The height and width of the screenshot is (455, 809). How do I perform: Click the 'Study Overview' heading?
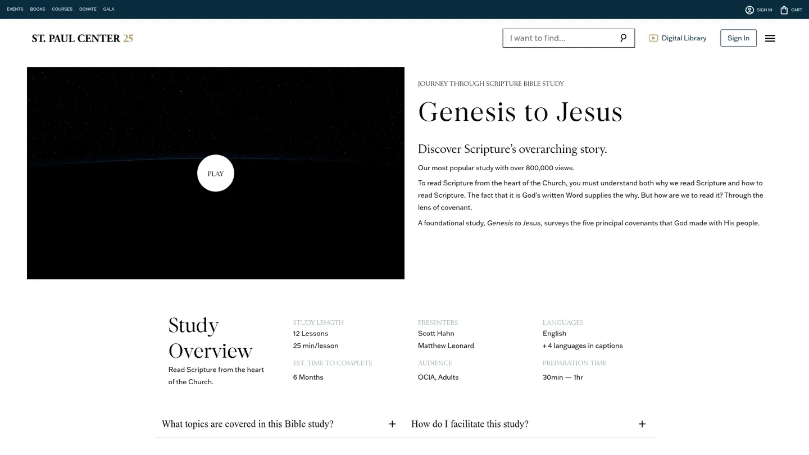pos(211,338)
